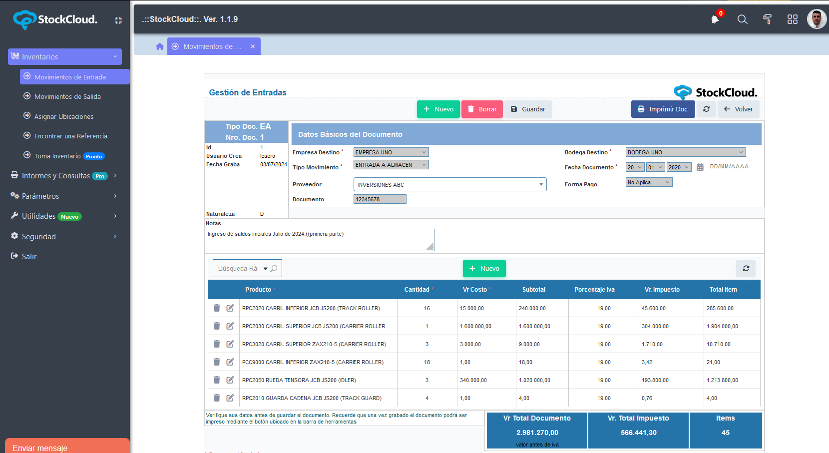Open the Forma Pago dropdown
The width and height of the screenshot is (829, 453).
(648, 182)
